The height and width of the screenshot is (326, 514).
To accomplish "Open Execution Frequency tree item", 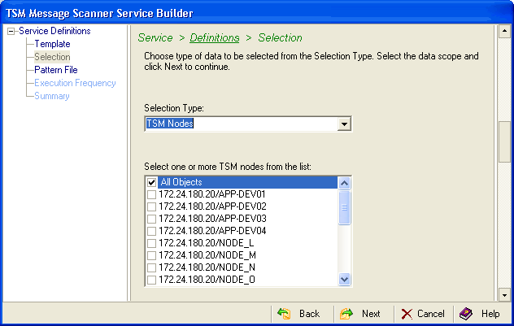I will click(x=75, y=83).
